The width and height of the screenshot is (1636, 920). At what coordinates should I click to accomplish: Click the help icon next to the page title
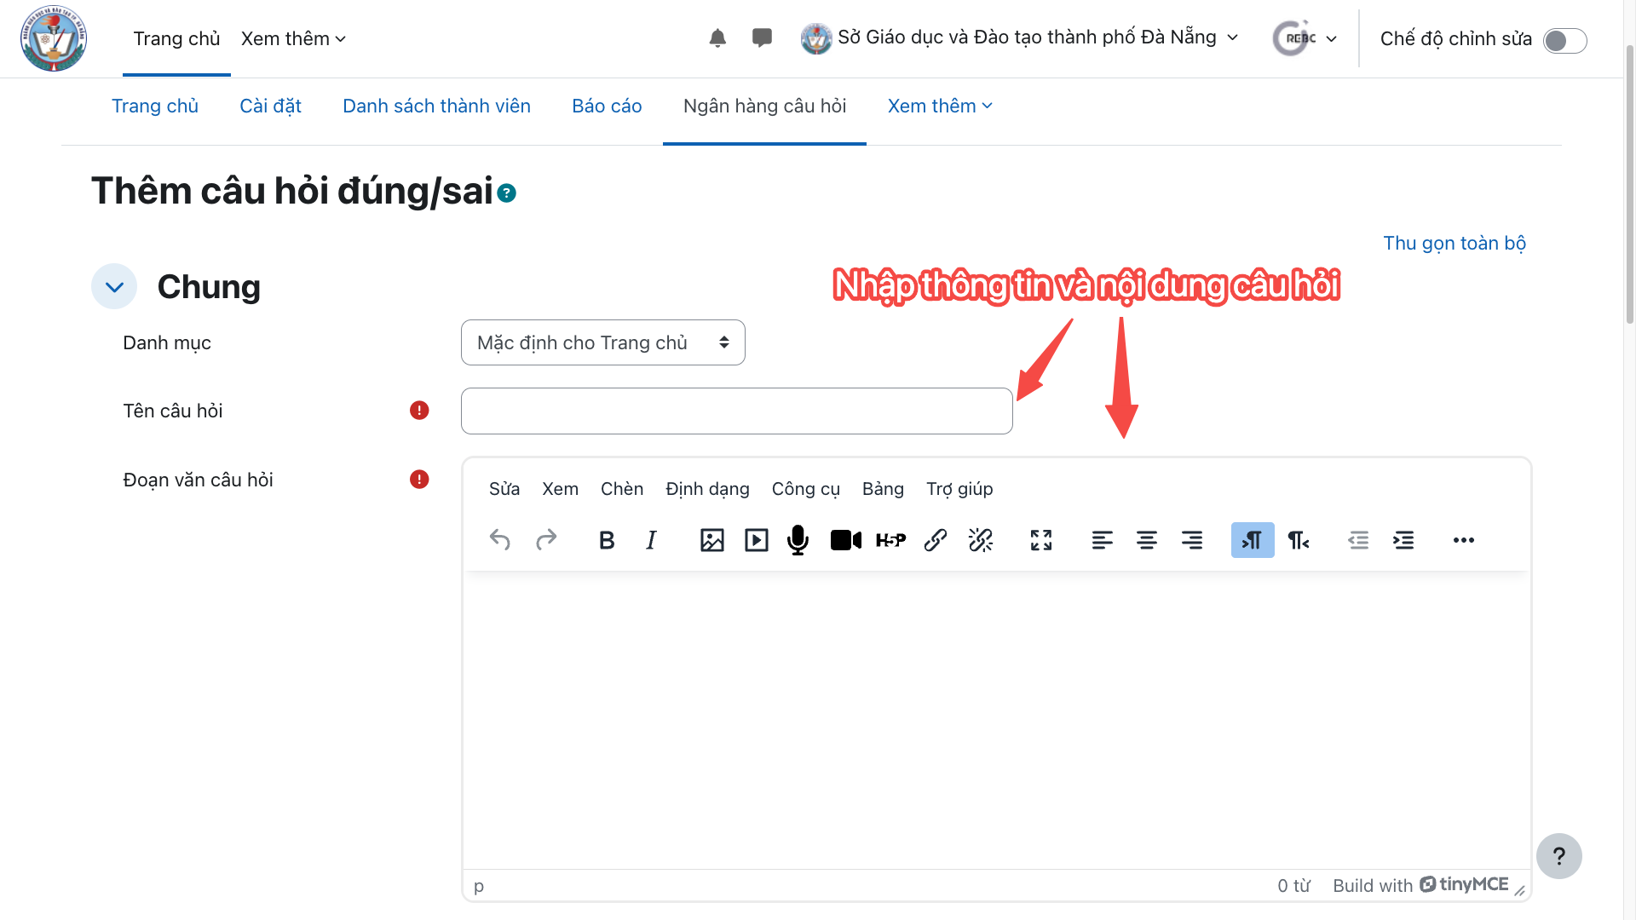[x=507, y=193]
